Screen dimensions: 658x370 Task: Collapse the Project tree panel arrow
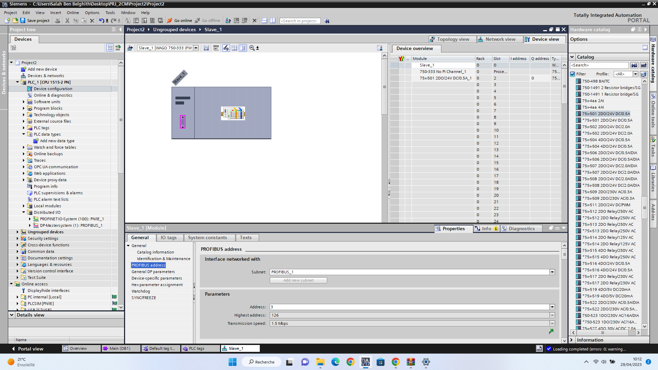120,29
